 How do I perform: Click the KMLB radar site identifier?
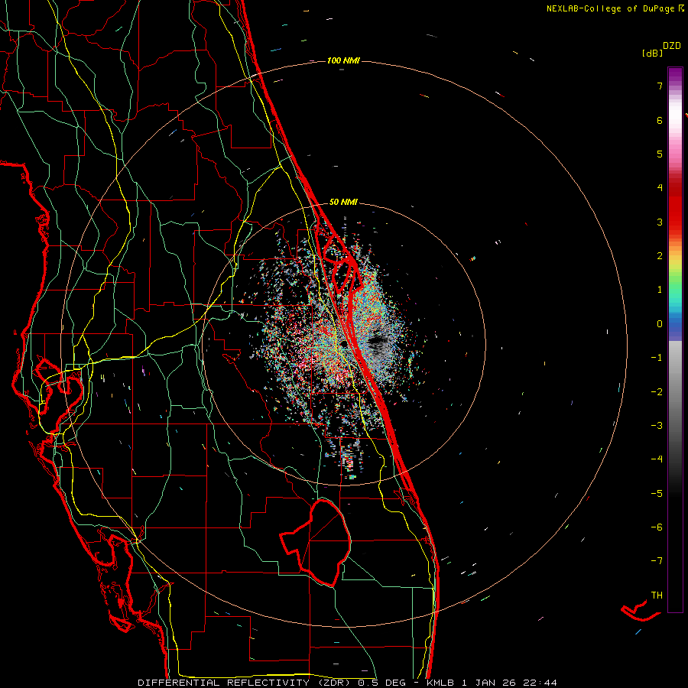pyautogui.click(x=441, y=683)
